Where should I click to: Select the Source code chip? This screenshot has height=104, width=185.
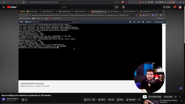coord(168,97)
